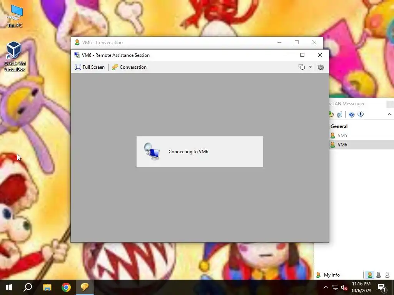Select the Oracle VM VirtualBox desktop icon
The image size is (394, 295).
click(15, 56)
